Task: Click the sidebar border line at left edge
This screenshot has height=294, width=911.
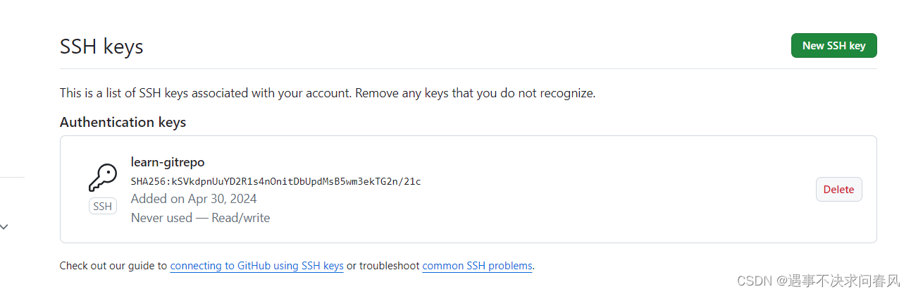Action: coord(12,176)
